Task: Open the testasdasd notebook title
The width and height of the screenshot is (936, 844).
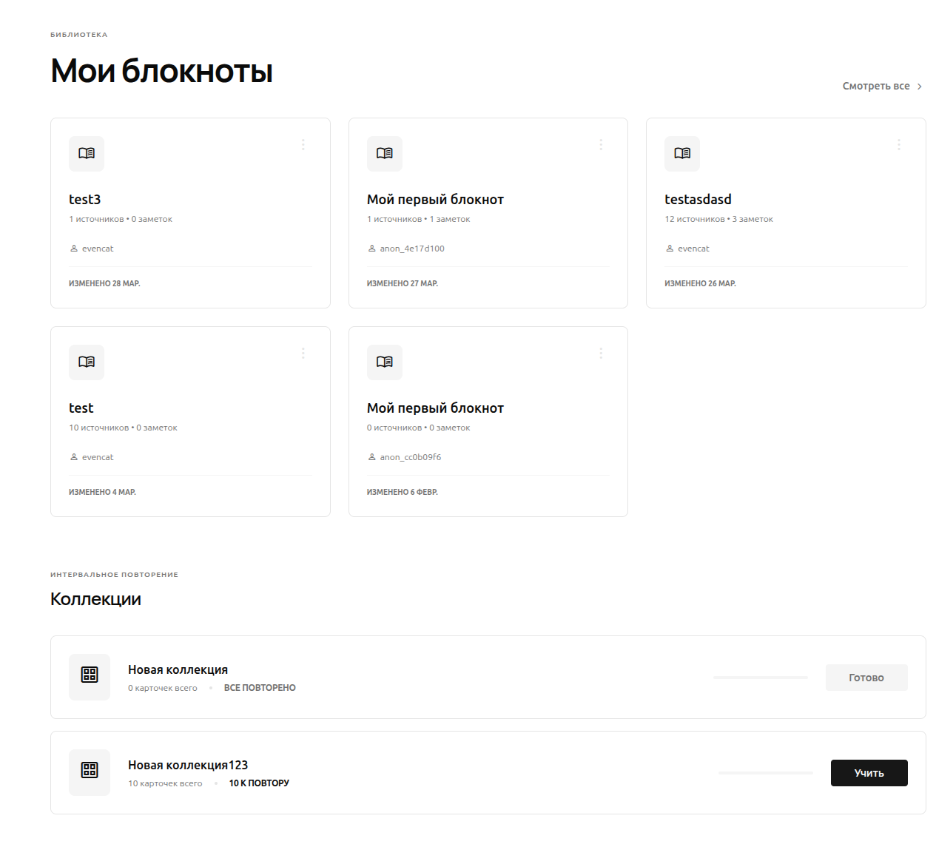Action: (698, 200)
